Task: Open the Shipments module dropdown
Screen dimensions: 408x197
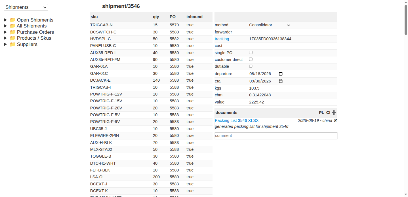Action: point(26,7)
